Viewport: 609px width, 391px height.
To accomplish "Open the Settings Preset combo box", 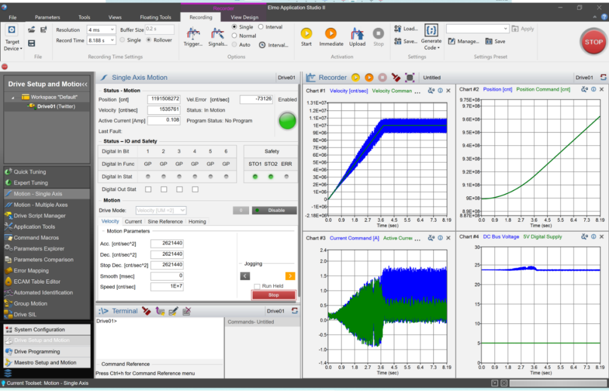I will coord(477,29).
